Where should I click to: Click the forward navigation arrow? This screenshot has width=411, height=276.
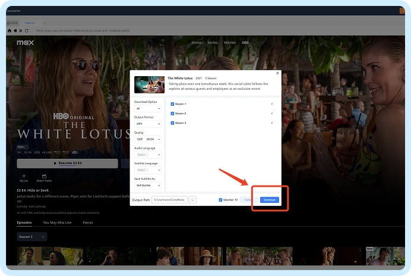(21, 31)
